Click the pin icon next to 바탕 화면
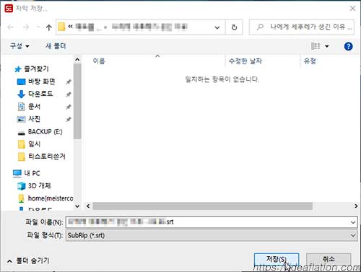Image resolution: width=361 pixels, height=272 pixels. 69,82
